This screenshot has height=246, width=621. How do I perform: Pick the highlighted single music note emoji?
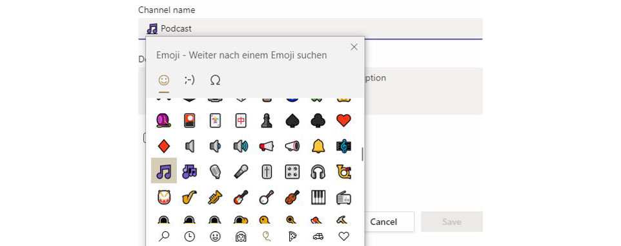point(164,172)
